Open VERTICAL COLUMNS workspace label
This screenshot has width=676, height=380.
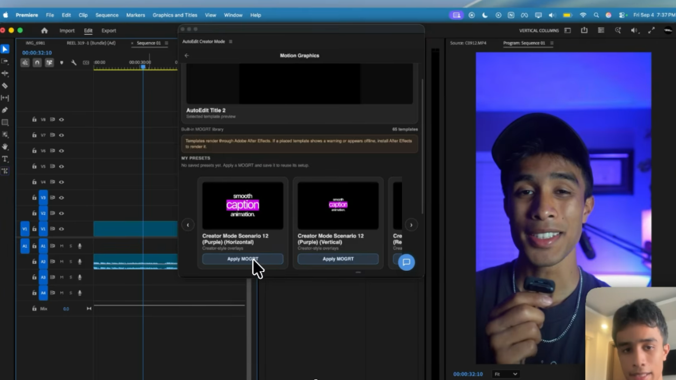[x=539, y=31]
